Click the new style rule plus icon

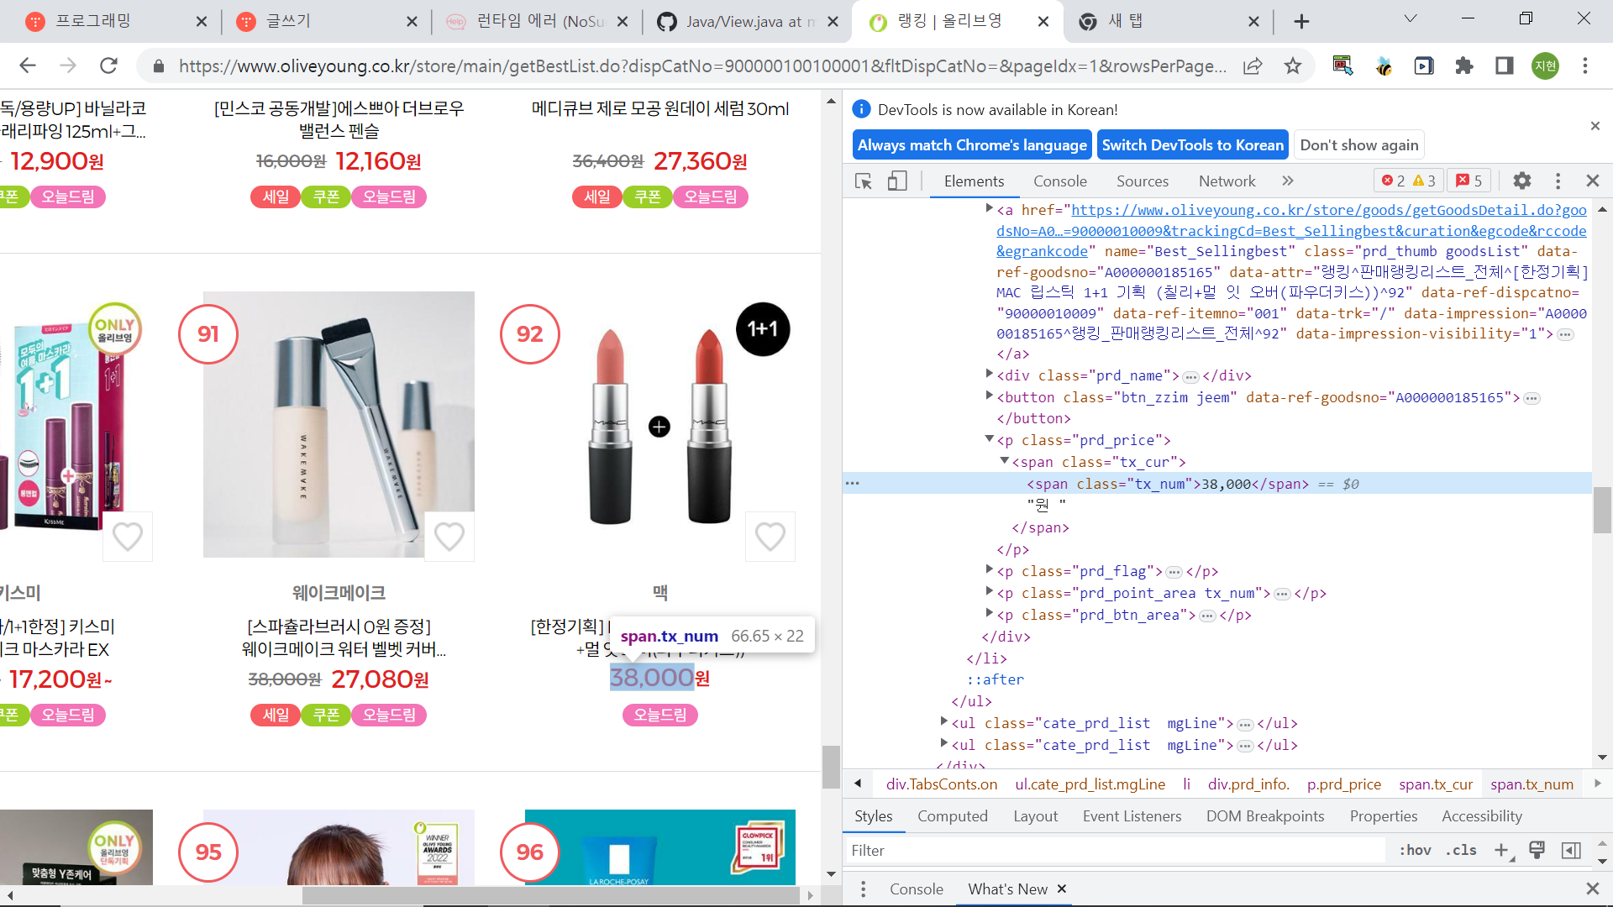(1501, 850)
